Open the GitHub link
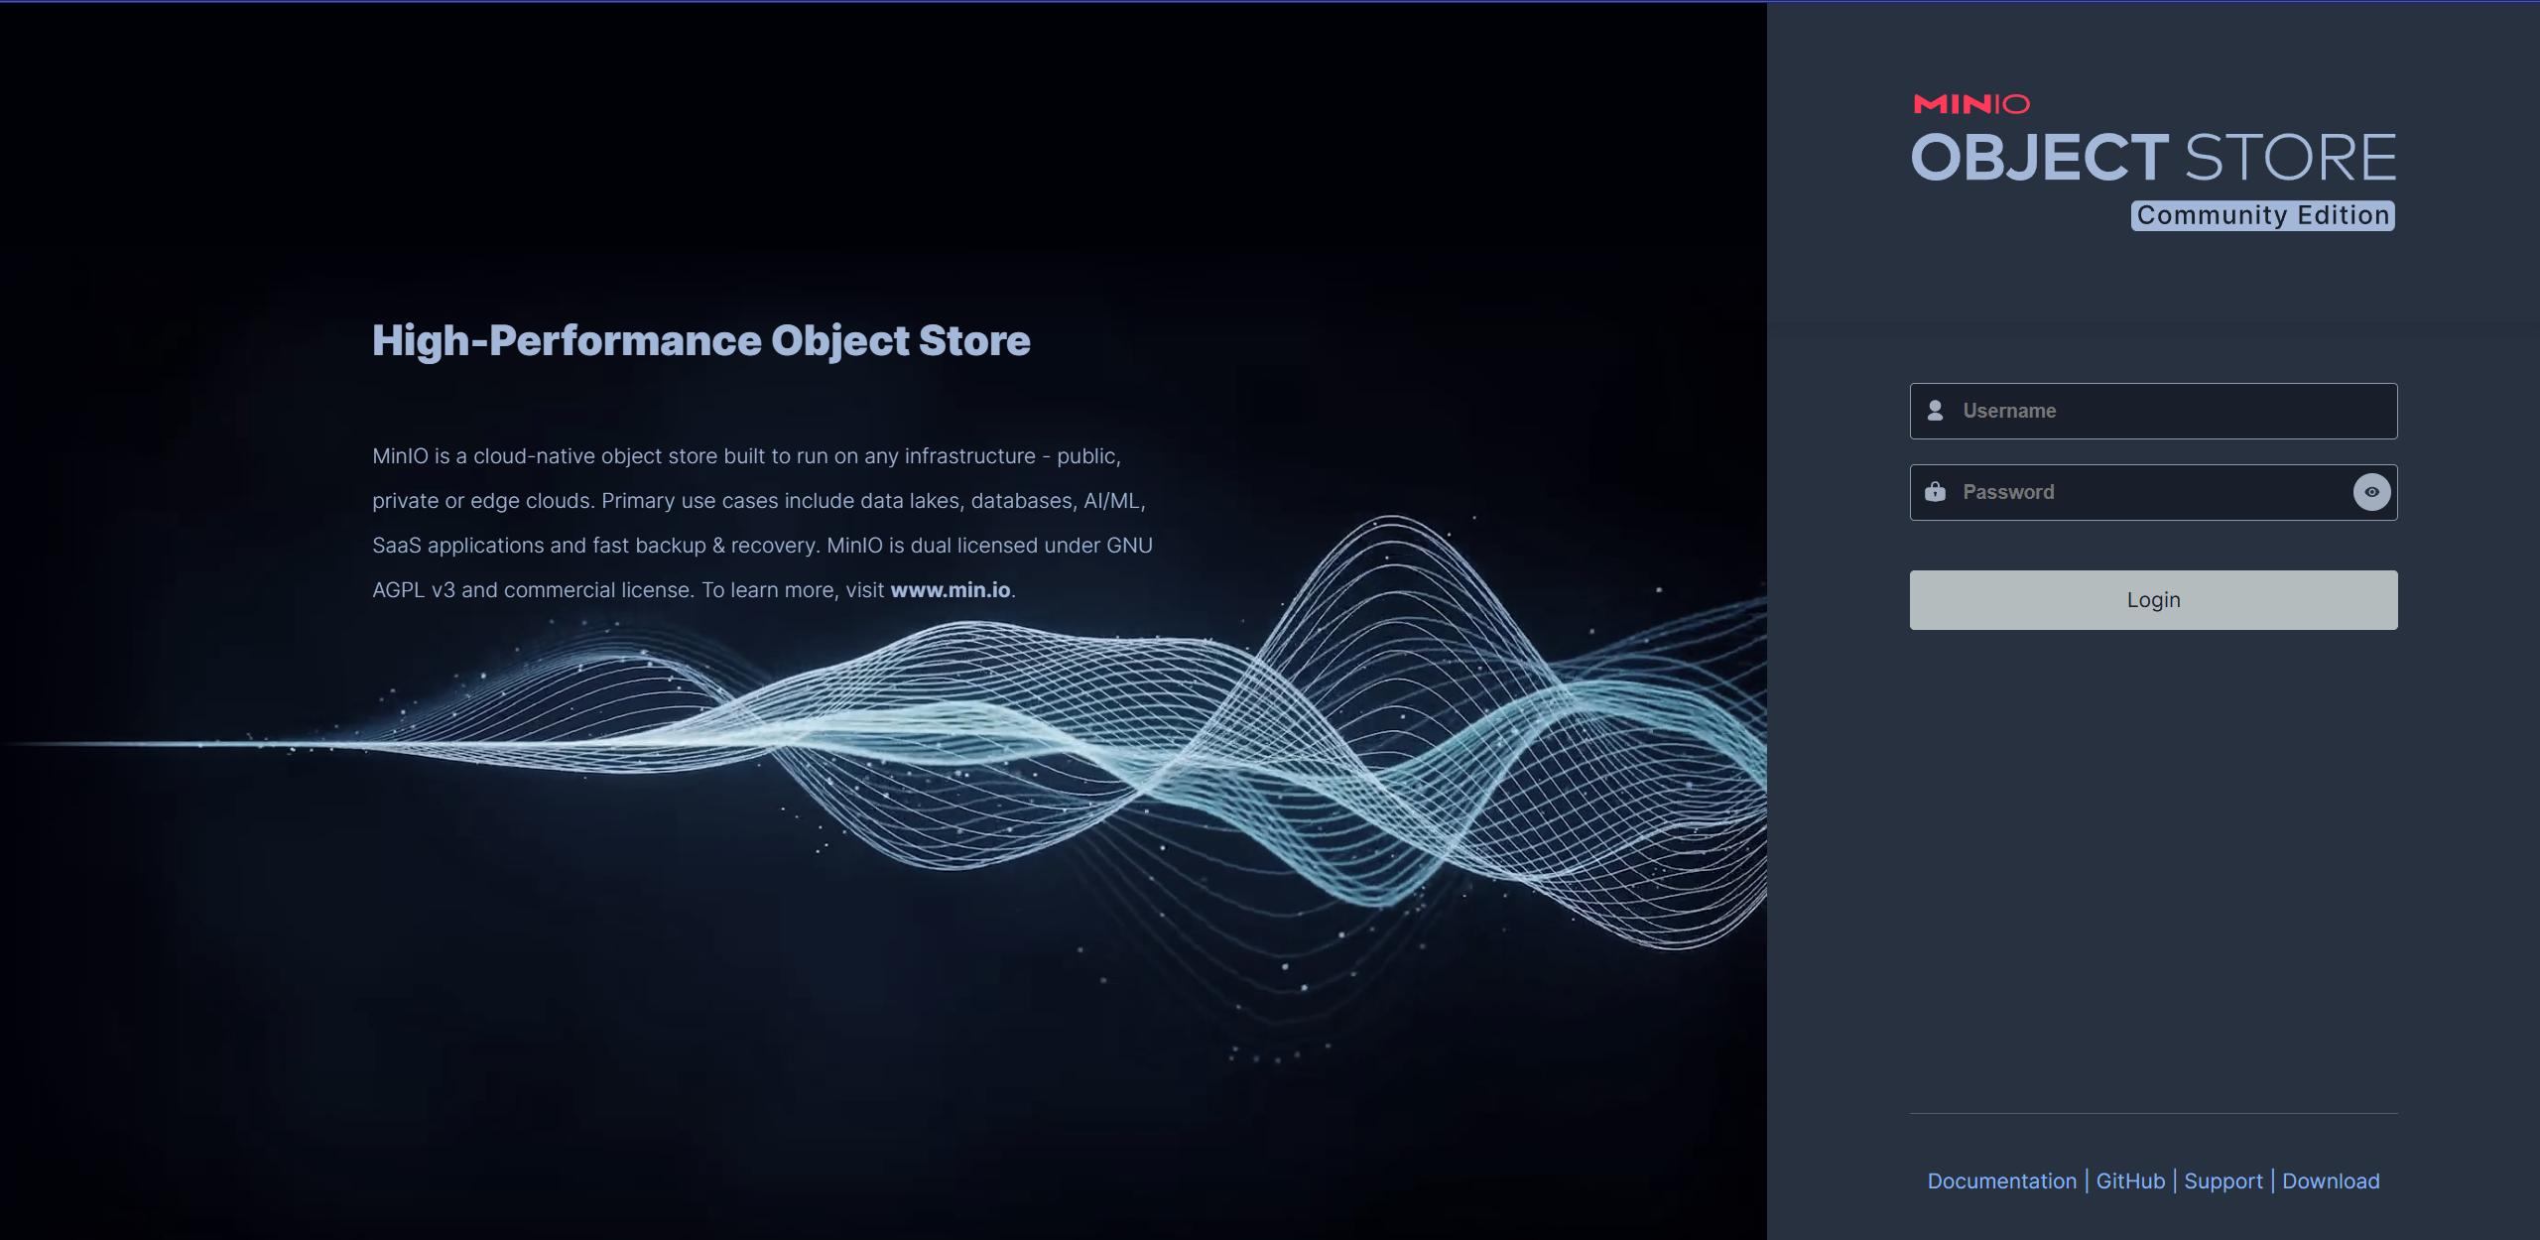Screen dimensions: 2540x1240 2130,1180
